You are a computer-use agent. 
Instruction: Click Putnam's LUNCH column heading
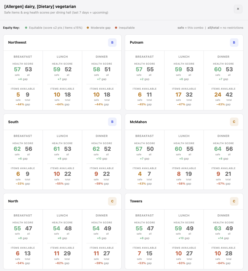(x=184, y=57)
